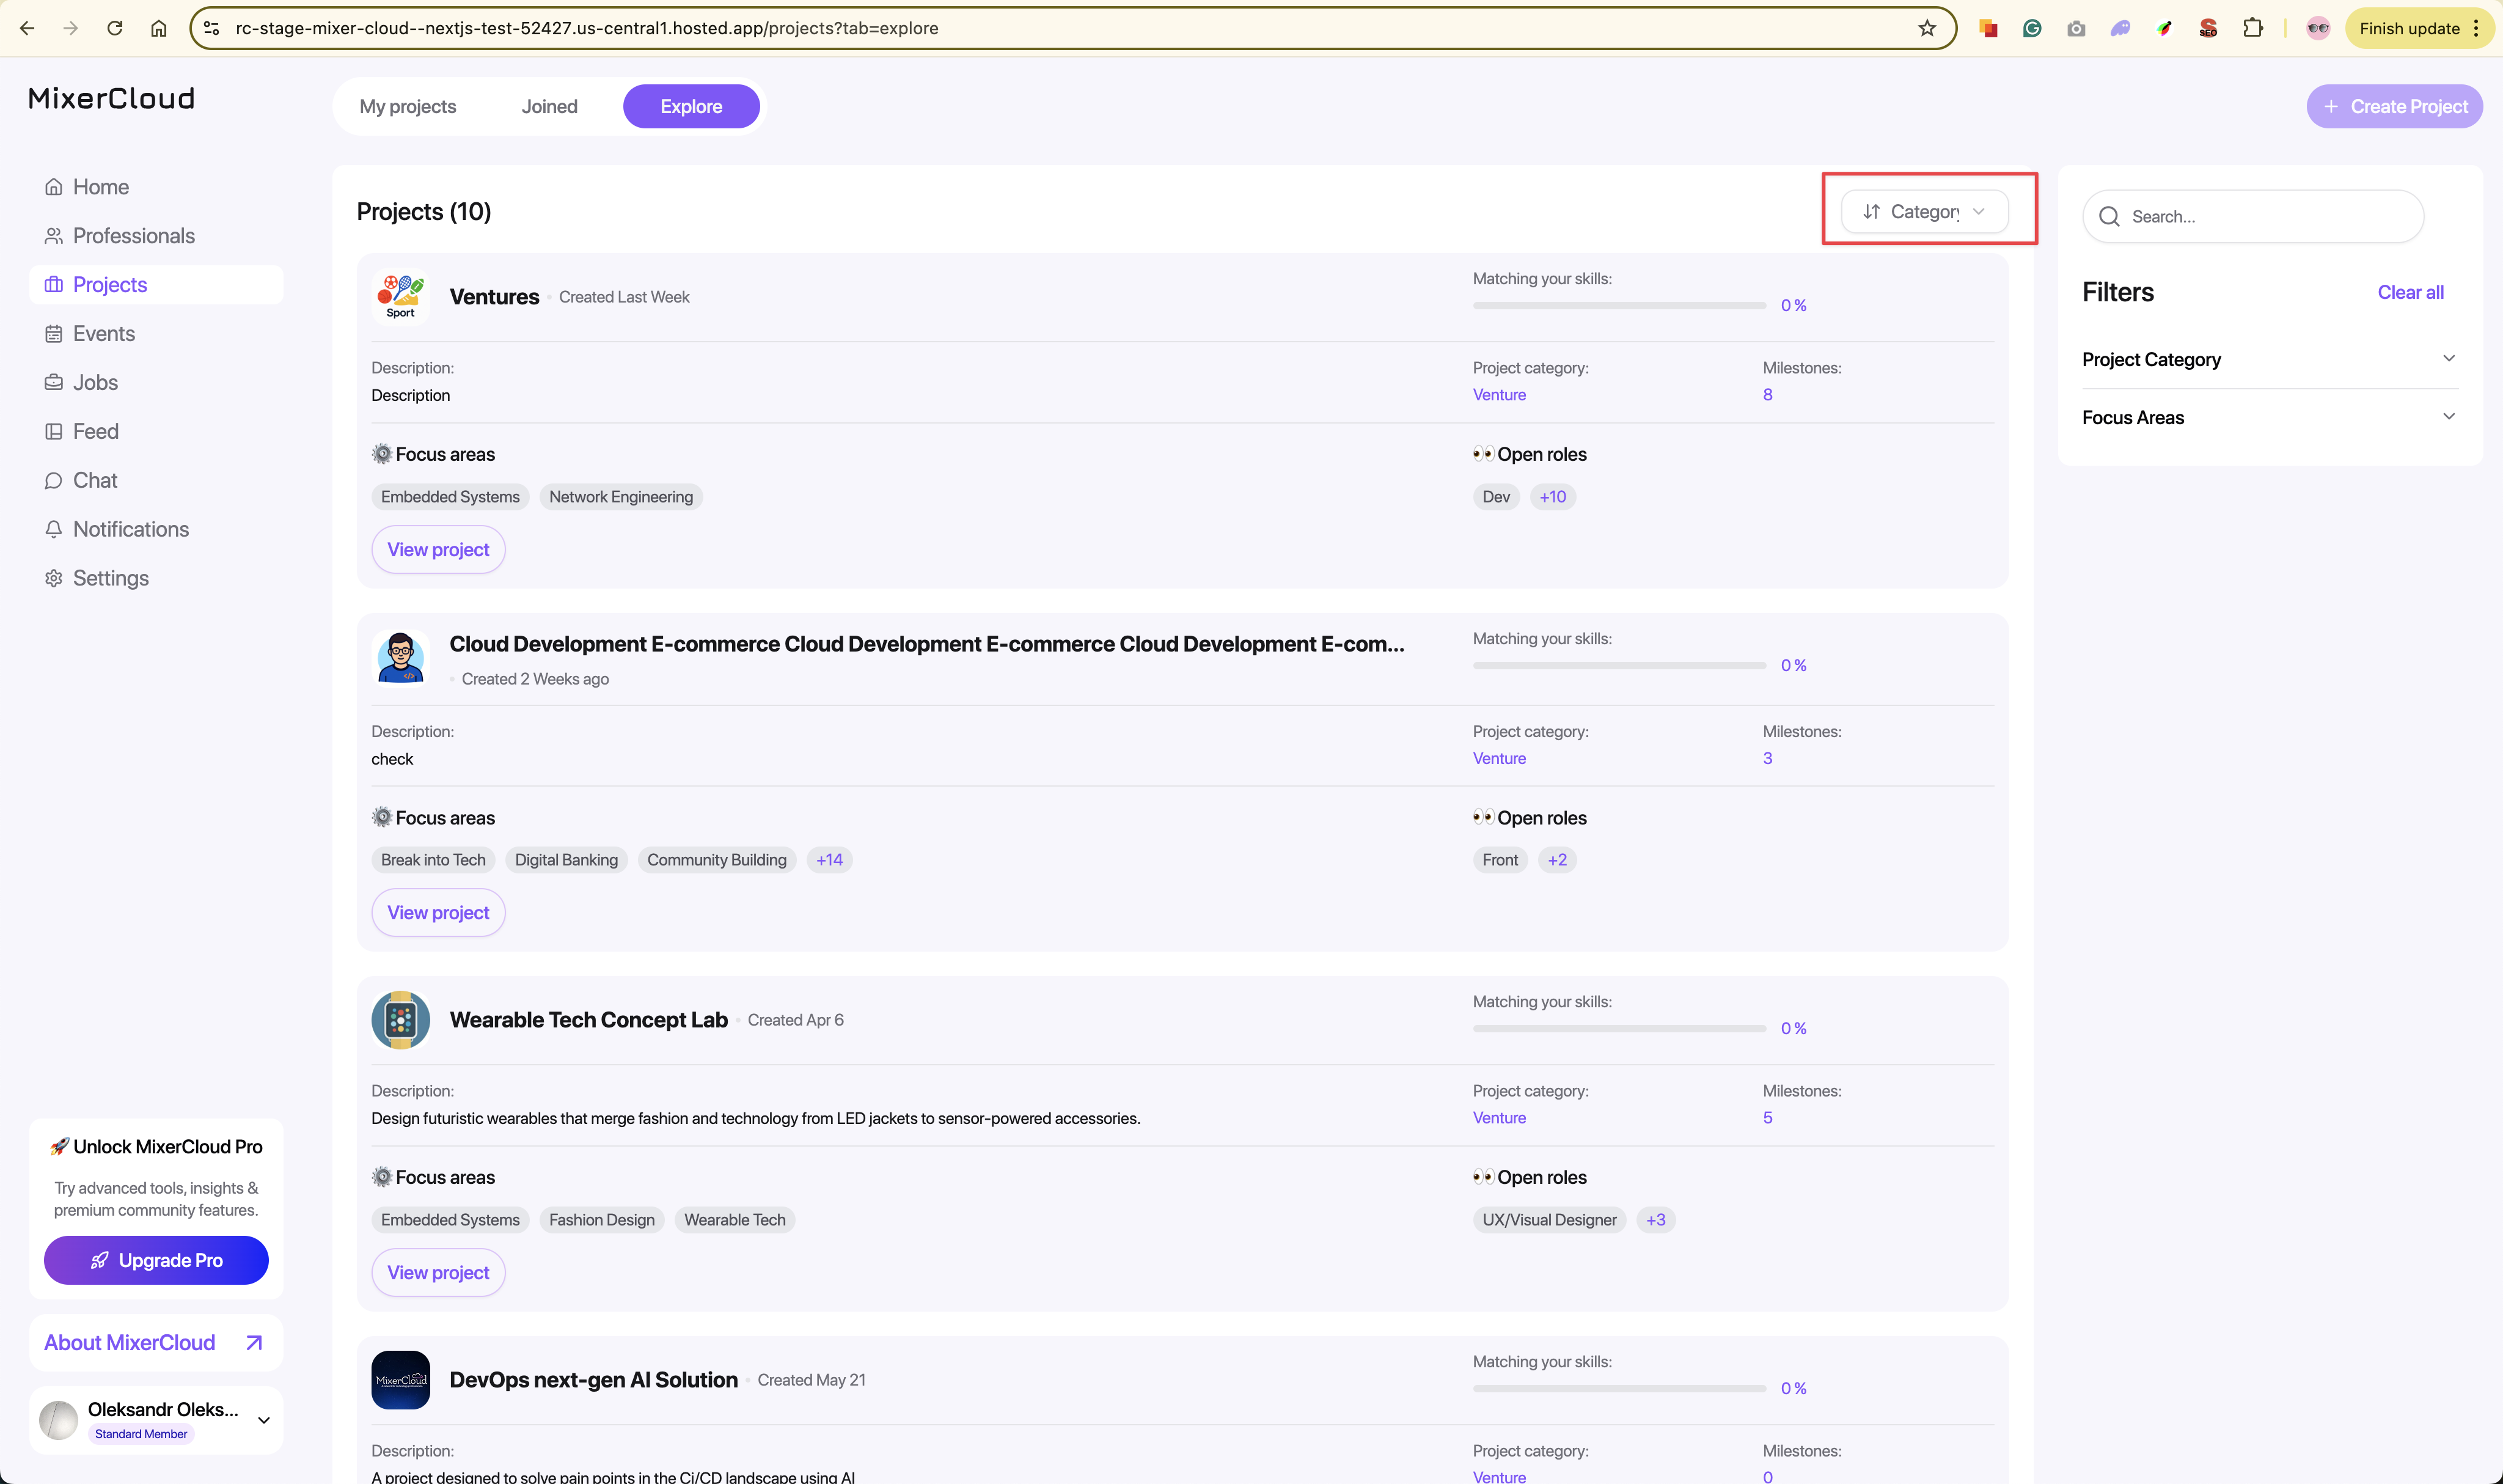Switch to the My projects tab
The image size is (2503, 1484).
coord(408,107)
